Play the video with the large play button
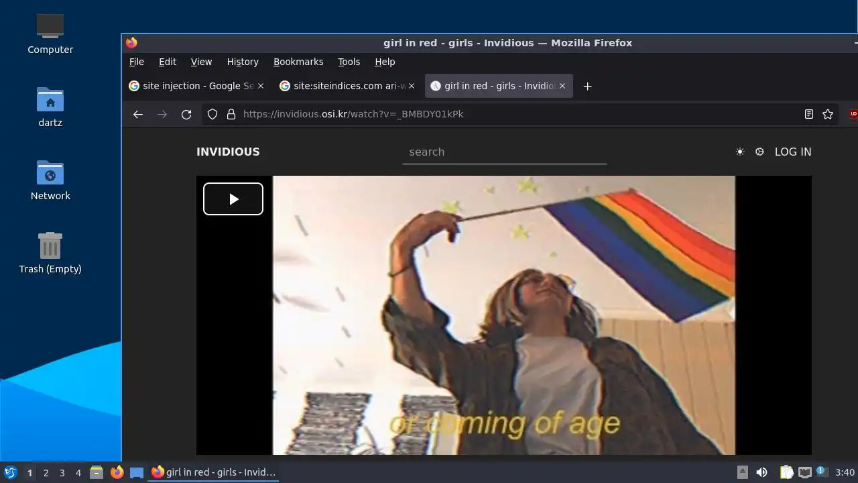858x483 pixels. (233, 199)
